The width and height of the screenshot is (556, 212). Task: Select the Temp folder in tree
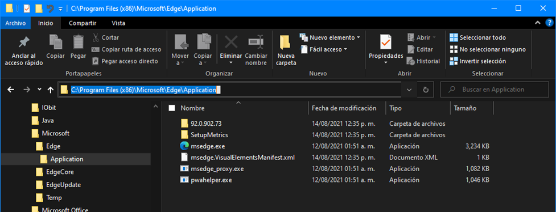[x=54, y=197]
